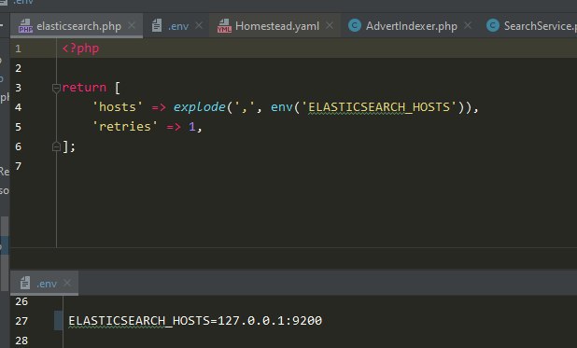Click line number 5 in the gutter
This screenshot has height=348, width=577.
18,127
